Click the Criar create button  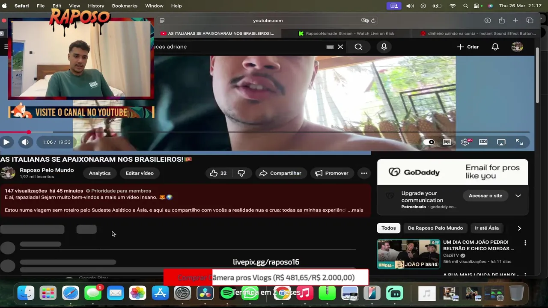(468, 47)
